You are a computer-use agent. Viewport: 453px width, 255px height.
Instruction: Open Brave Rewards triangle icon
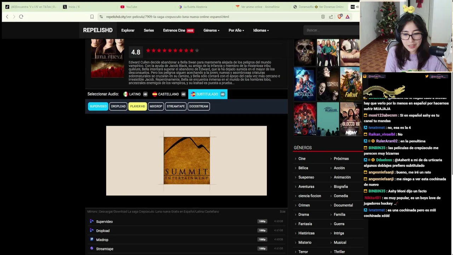(x=348, y=17)
